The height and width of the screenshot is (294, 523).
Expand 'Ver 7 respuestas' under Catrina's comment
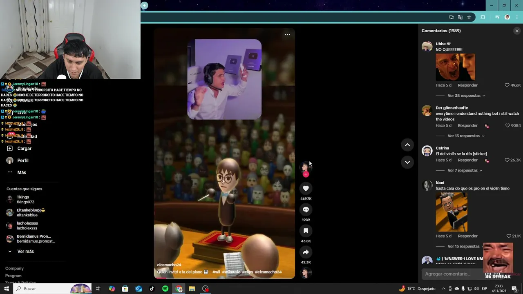coord(465,171)
